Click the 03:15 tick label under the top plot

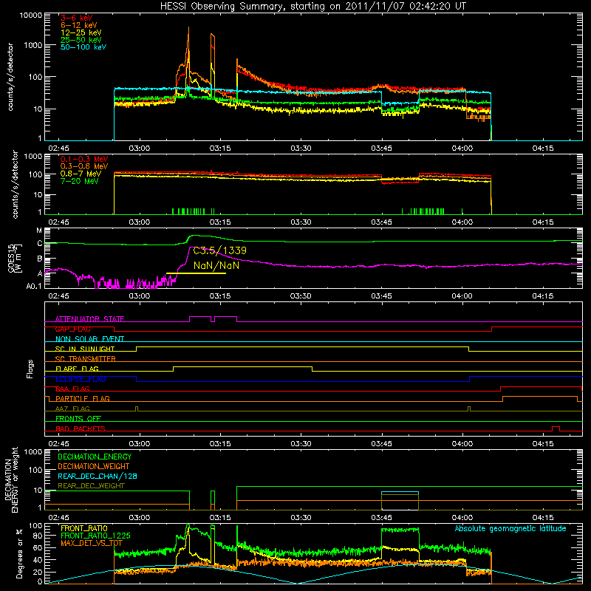(220, 148)
